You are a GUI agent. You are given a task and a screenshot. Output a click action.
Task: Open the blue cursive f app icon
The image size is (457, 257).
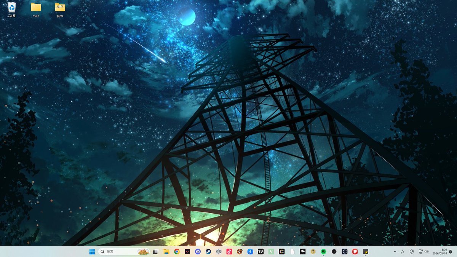pyautogui.click(x=250, y=252)
